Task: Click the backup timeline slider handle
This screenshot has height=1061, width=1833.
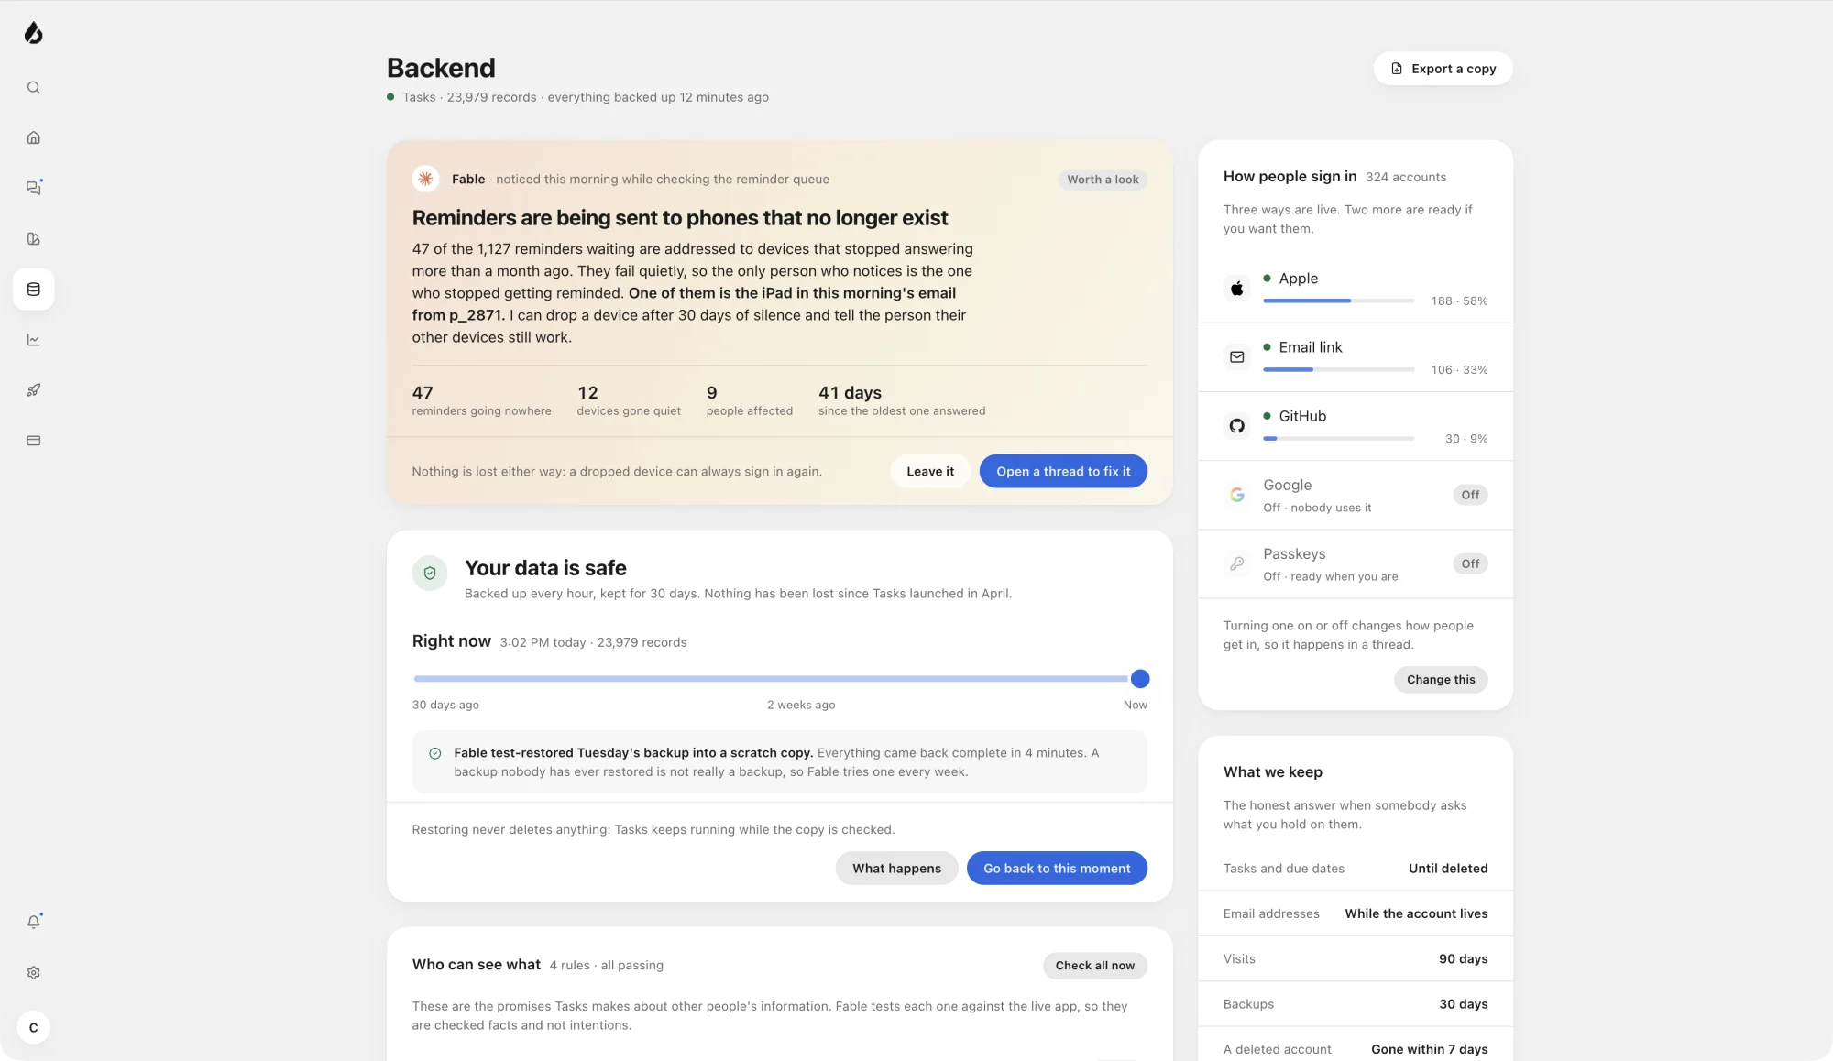Action: [1140, 679]
